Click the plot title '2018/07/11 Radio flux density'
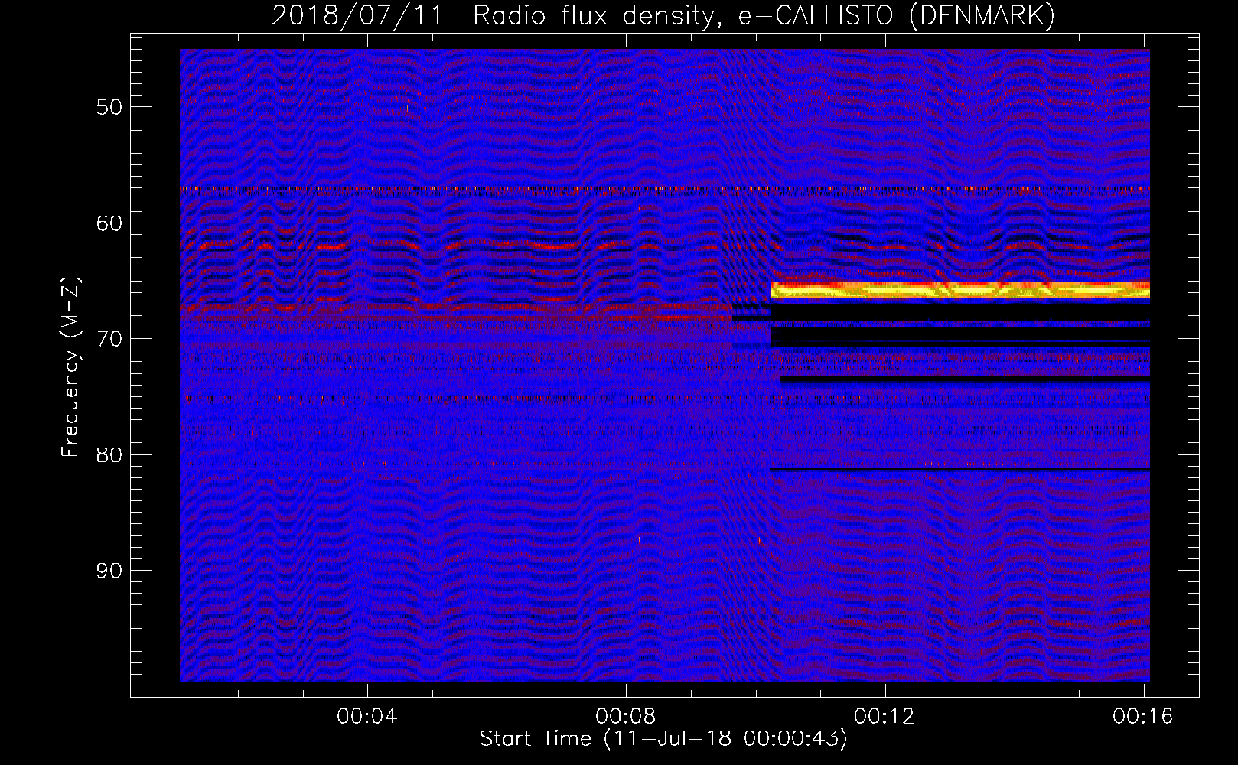 [663, 15]
